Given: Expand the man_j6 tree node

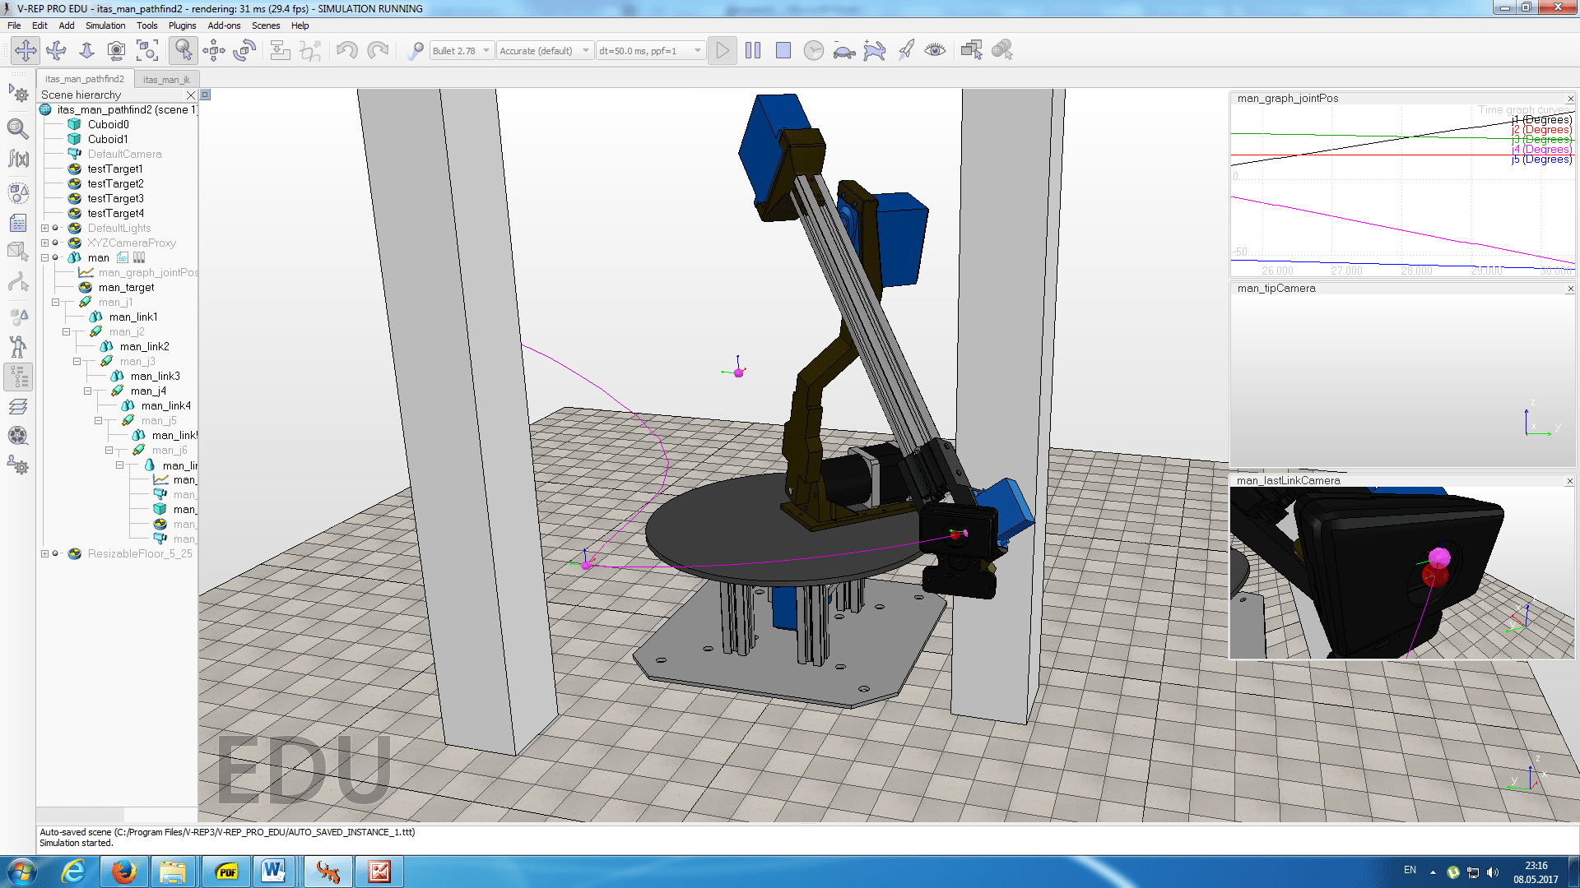Looking at the screenshot, I should click(109, 451).
